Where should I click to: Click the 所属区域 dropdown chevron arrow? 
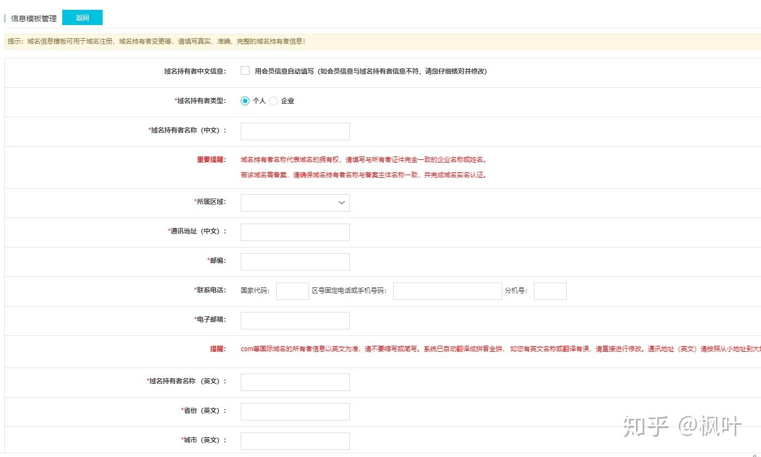[342, 202]
